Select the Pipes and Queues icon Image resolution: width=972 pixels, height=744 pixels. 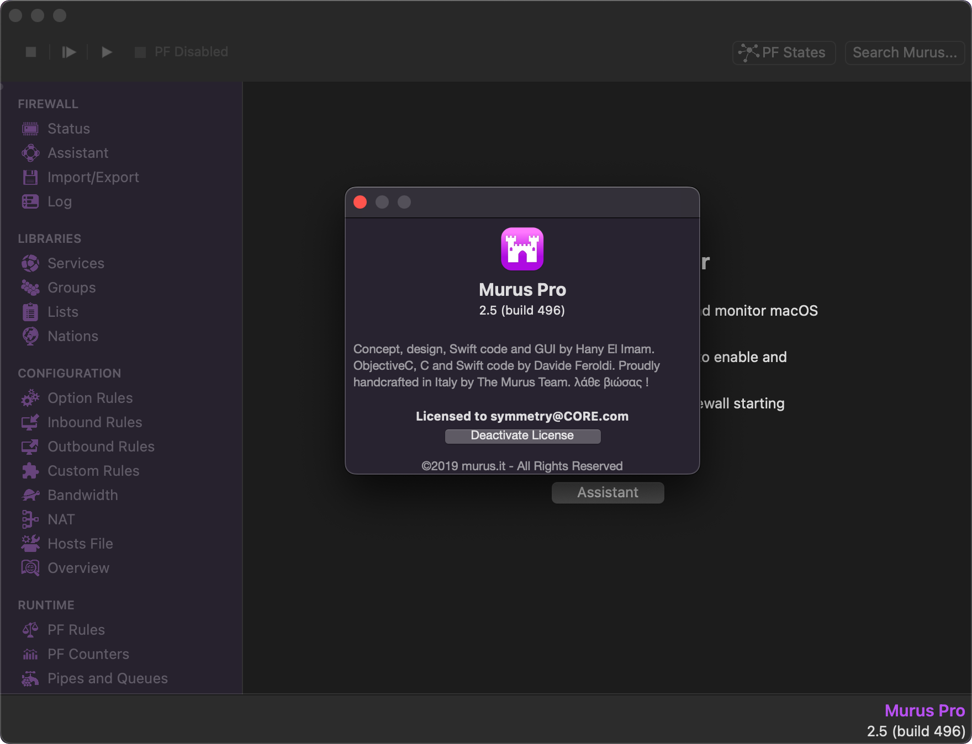(x=30, y=678)
